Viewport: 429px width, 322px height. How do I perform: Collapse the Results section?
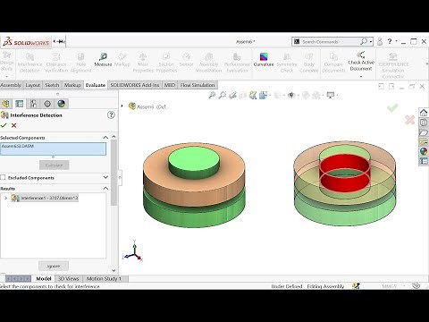click(x=105, y=188)
